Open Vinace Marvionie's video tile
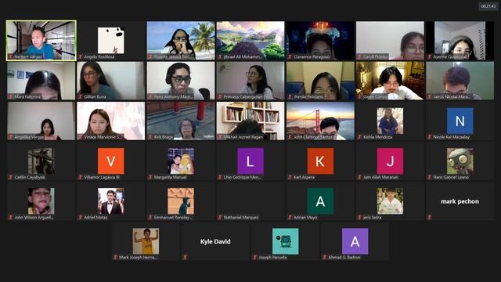 click(x=111, y=121)
